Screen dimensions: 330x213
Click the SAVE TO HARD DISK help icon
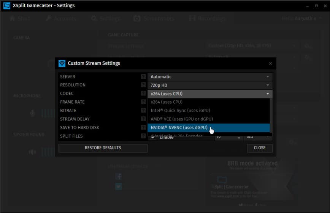[143, 127]
